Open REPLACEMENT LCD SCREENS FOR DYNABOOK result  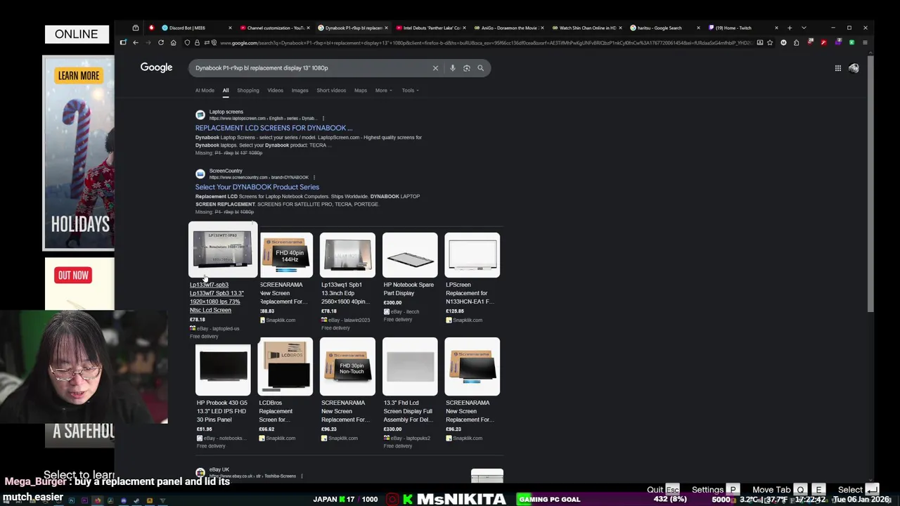[x=274, y=128]
